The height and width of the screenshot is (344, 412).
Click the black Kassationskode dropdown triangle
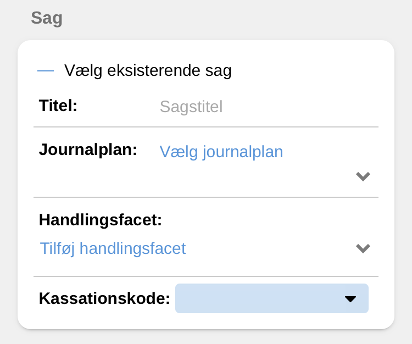point(350,299)
